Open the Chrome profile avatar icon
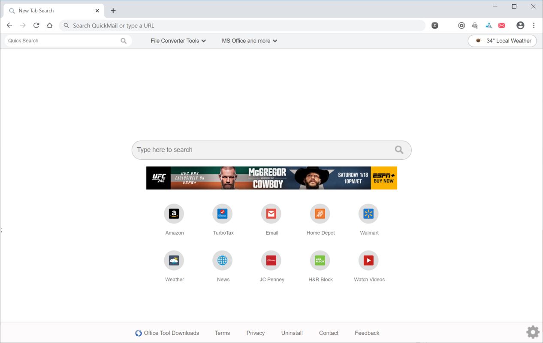 click(520, 26)
